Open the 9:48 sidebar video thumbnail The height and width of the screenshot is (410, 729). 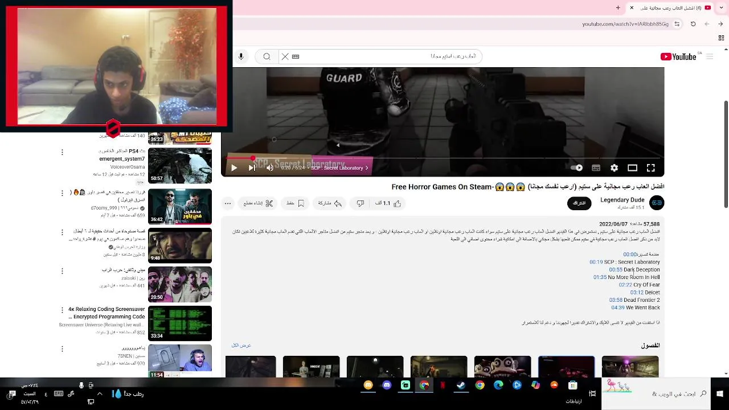tap(180, 245)
